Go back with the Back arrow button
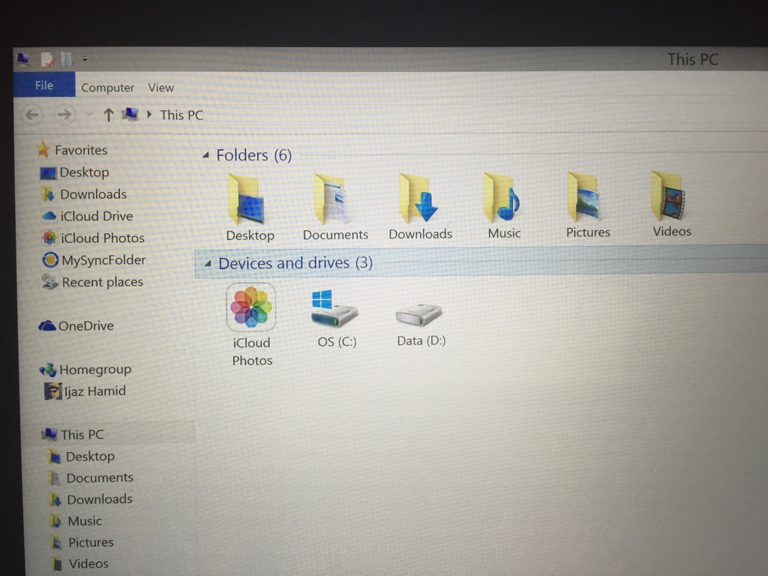 tap(33, 115)
